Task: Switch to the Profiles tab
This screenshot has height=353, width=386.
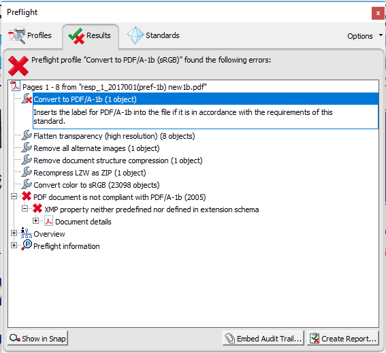Action: [30, 35]
